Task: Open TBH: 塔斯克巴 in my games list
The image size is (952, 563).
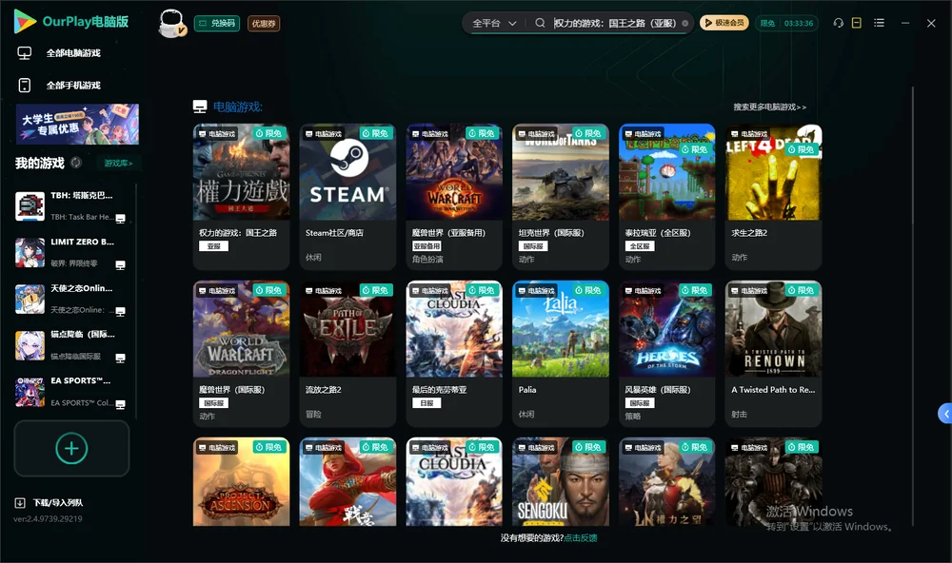Action: click(x=69, y=206)
